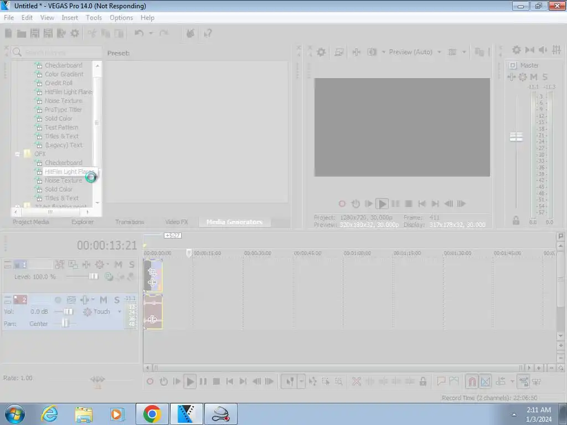Solo video track 1

click(131, 265)
